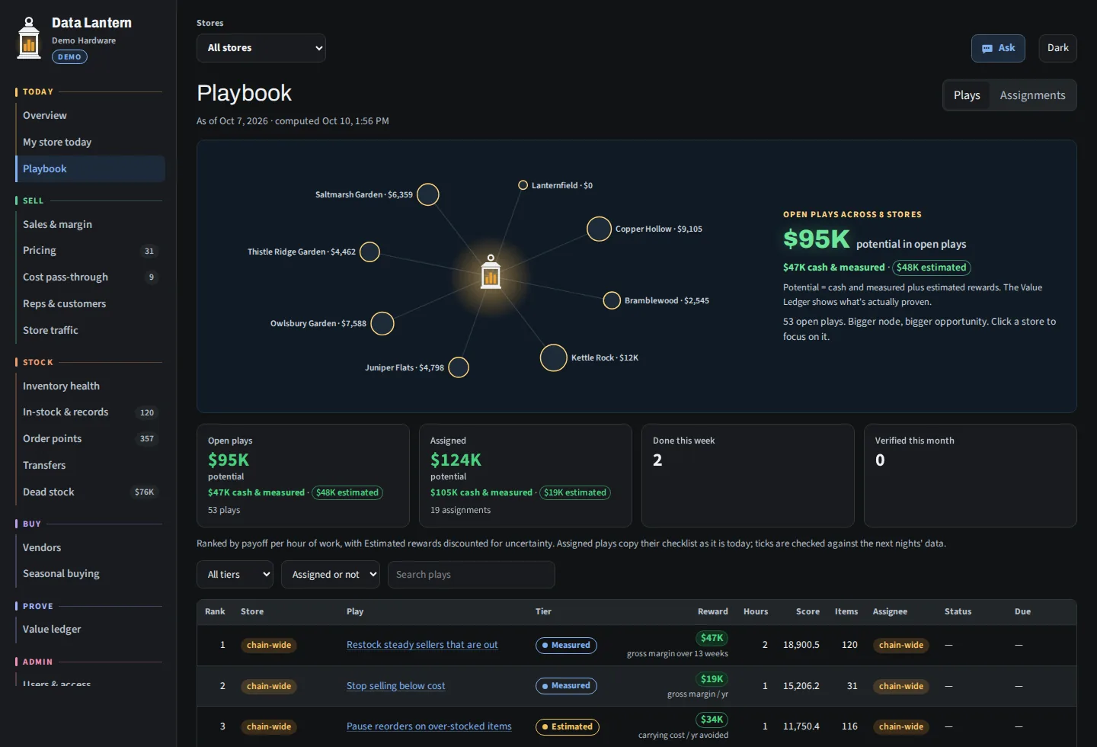Viewport: 1097px width, 747px height.
Task: Open Cost pass-through page
Action: [91, 277]
